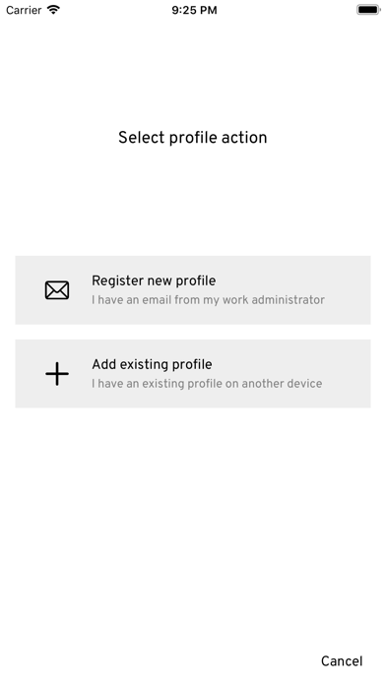Tap left padding beside the plus icon
The width and height of the screenshot is (386, 685).
(30, 374)
